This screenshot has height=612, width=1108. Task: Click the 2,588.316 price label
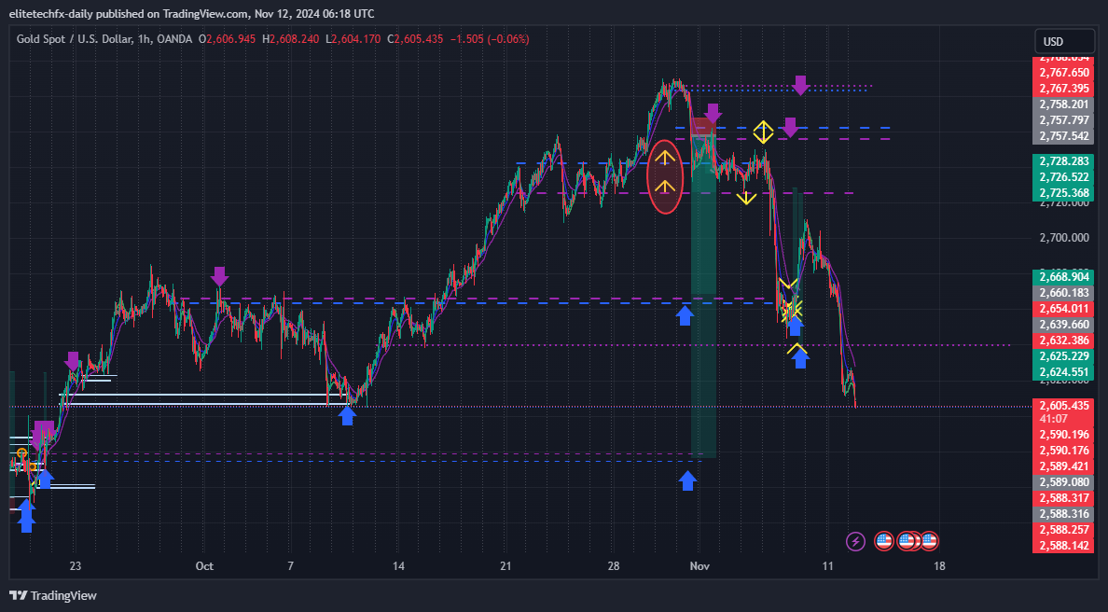click(1064, 514)
